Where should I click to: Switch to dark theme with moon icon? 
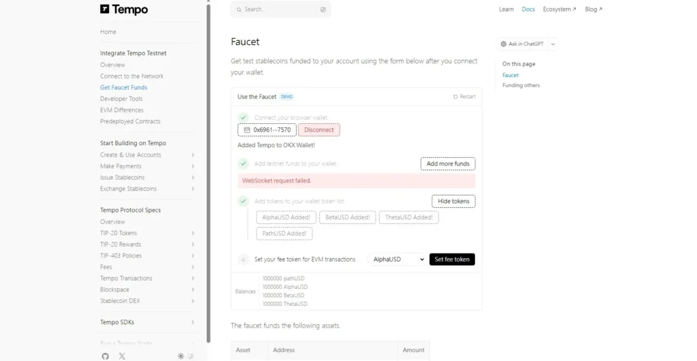191,356
